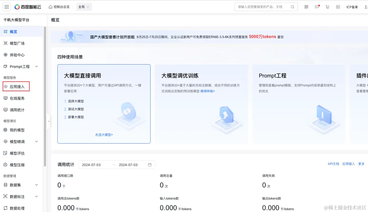Screen dimensions: 368x212
Task: Click the 数据集 sidebar icon
Action: click(x=5, y=185)
